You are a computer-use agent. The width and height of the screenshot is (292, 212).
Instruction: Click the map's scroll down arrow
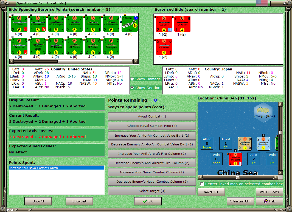pos(281,173)
